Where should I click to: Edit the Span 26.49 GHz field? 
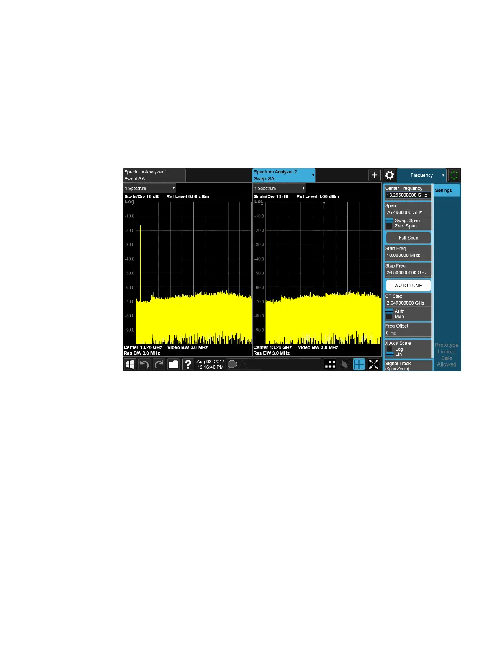408,212
